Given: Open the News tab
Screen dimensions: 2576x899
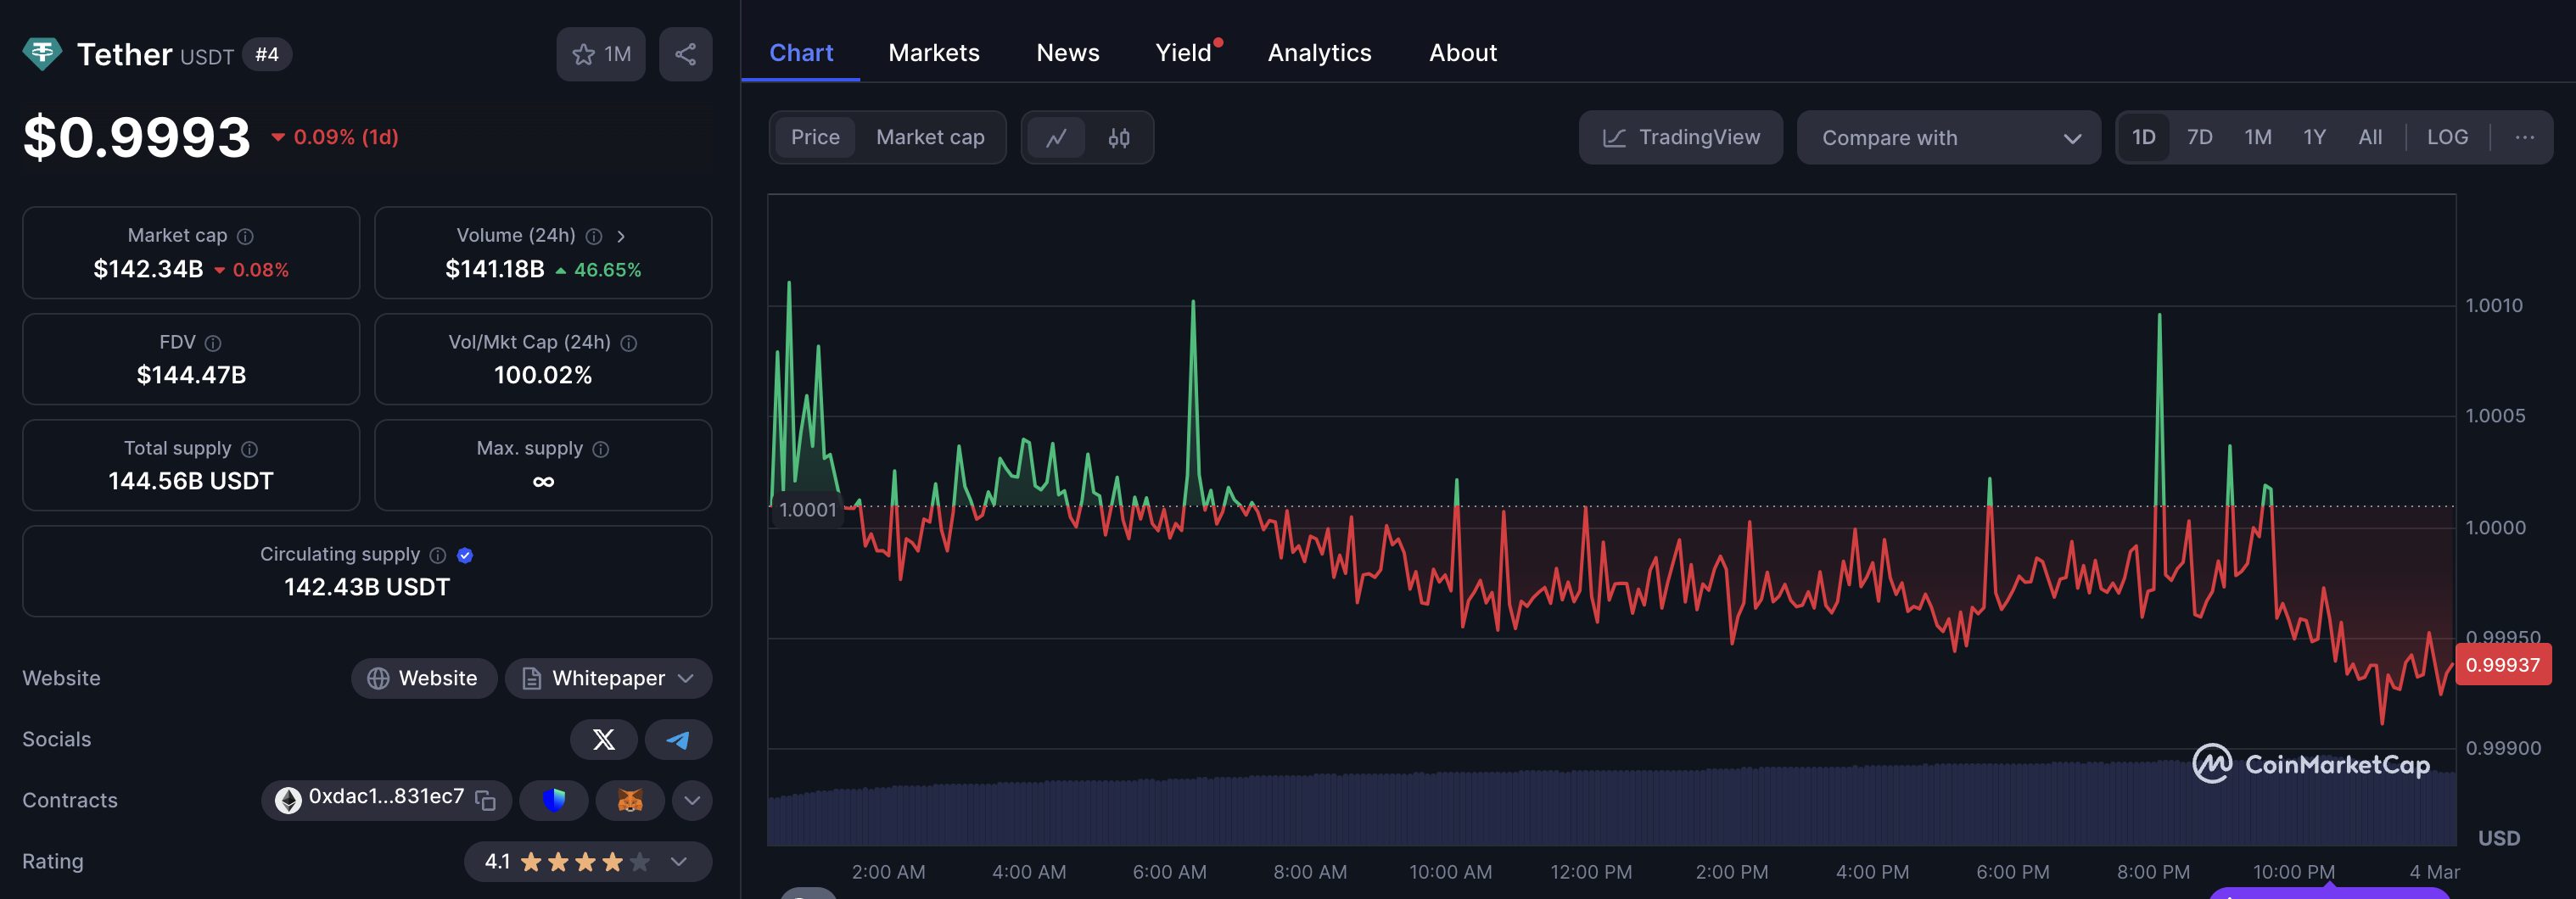Looking at the screenshot, I should (1068, 52).
